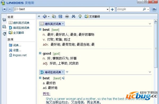Viewport: 159px width, 104px height.
Task: Open 海词在线词典 in results list
Action: click(19, 28)
